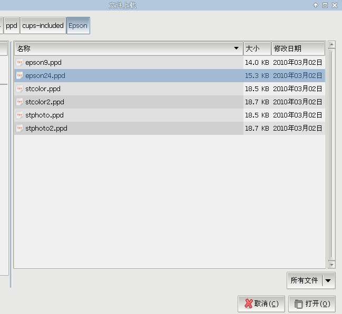Image resolution: width=342 pixels, height=314 pixels.
Task: Click the 18.5 KB size of stphoto.ppd
Action: coord(257,115)
